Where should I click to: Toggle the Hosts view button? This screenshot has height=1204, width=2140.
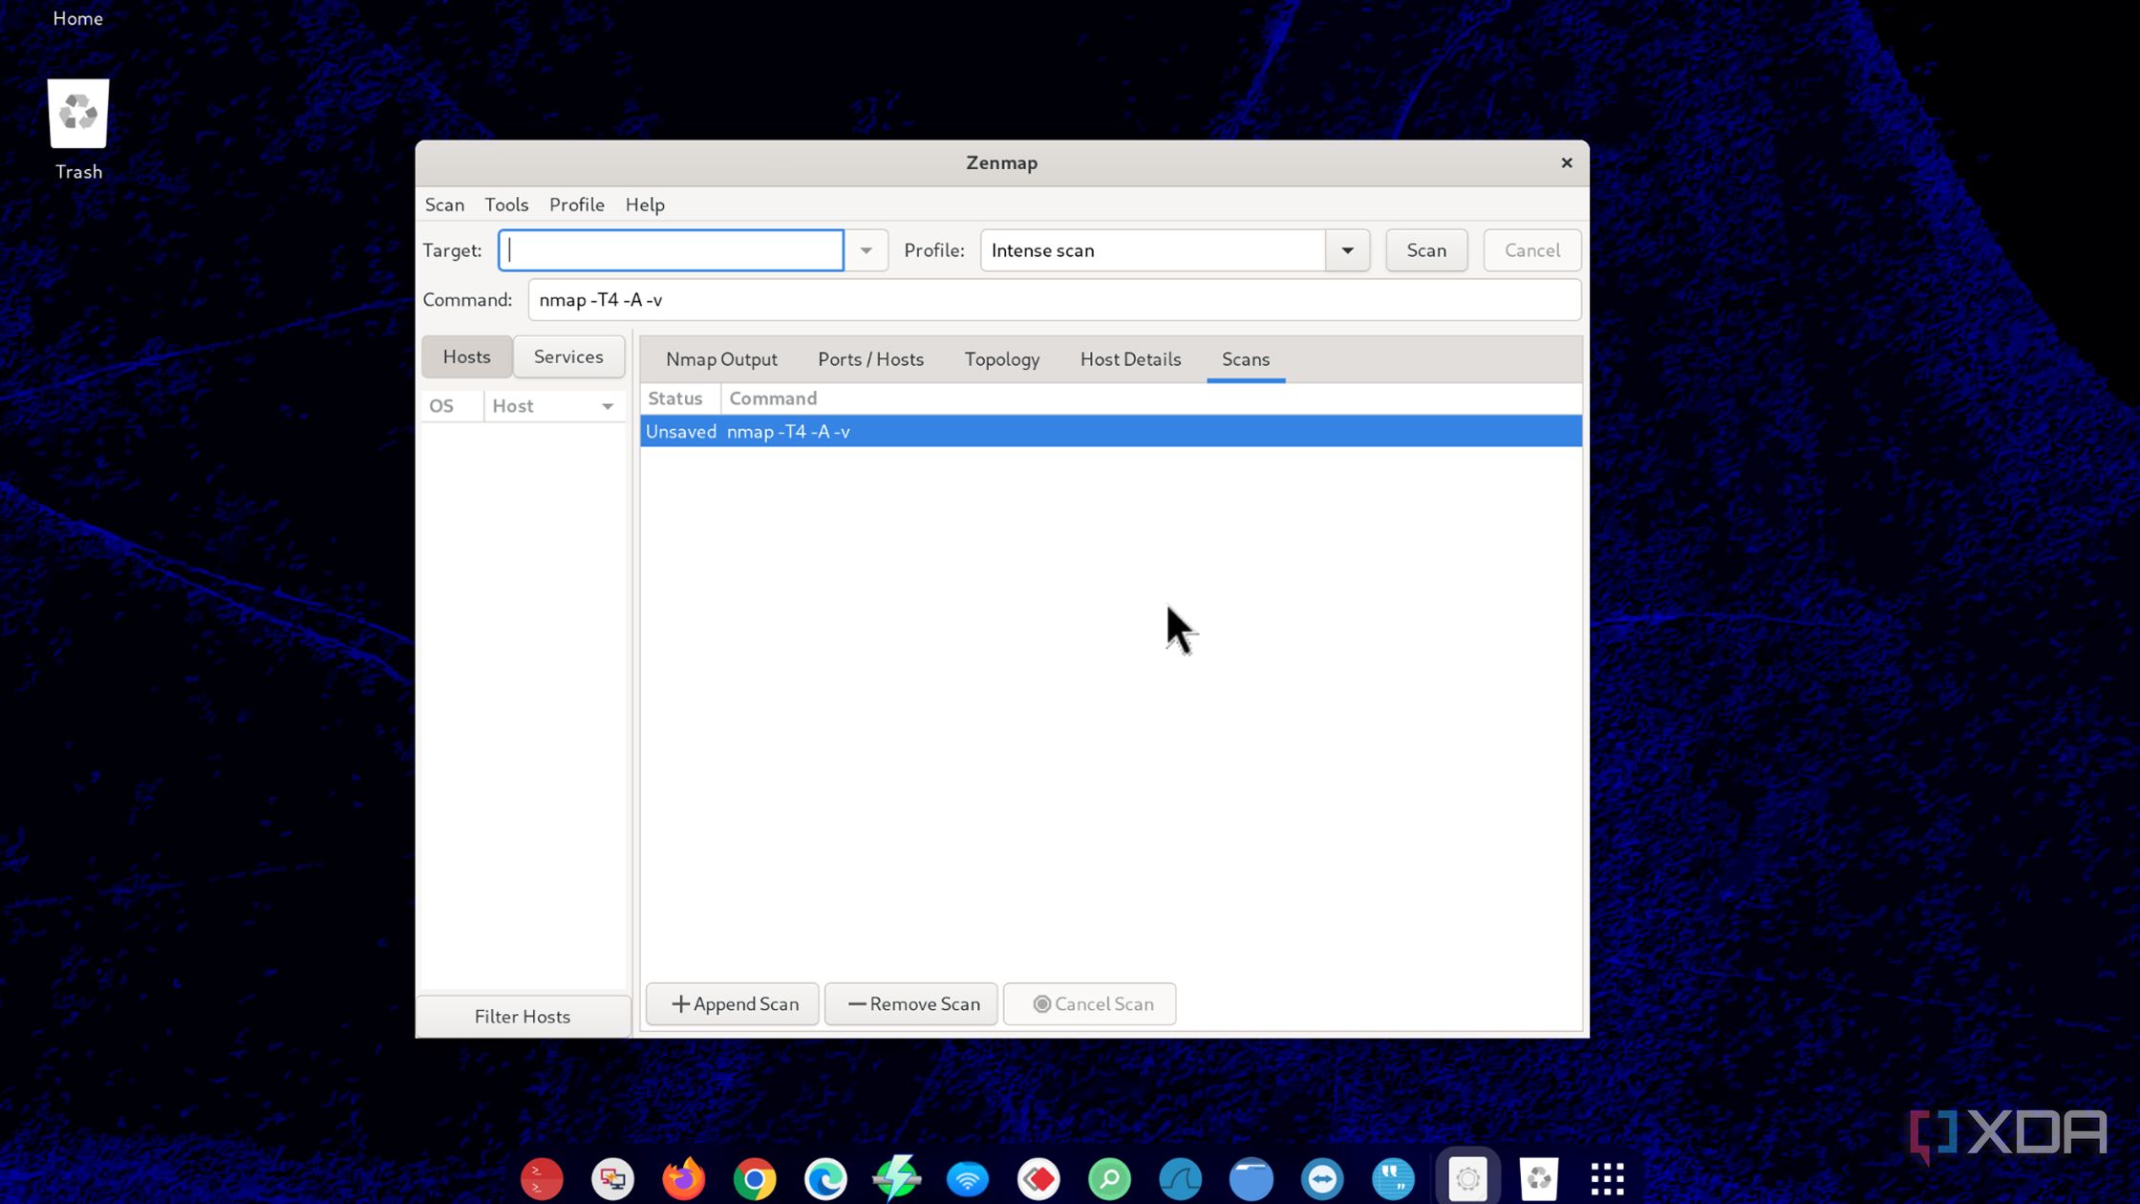pyautogui.click(x=466, y=356)
